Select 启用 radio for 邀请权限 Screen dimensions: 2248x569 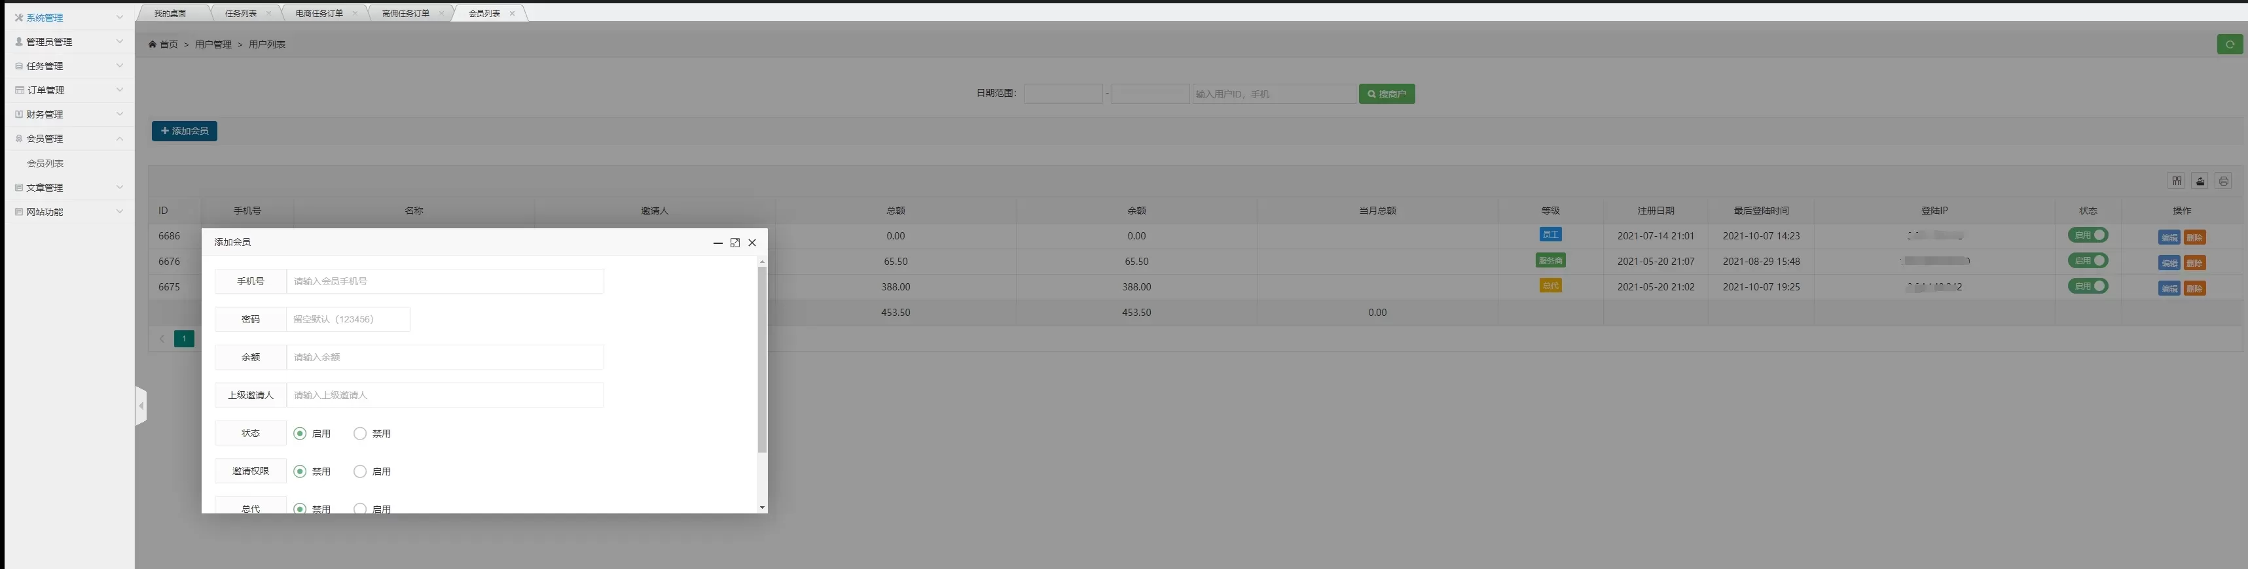[x=359, y=472]
